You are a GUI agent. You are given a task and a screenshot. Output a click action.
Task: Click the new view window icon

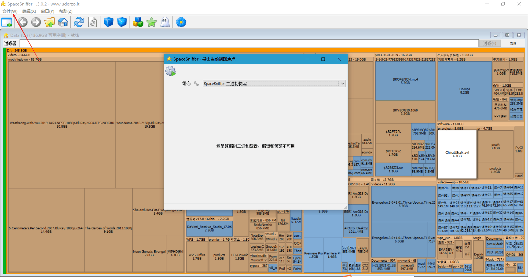tap(7, 22)
